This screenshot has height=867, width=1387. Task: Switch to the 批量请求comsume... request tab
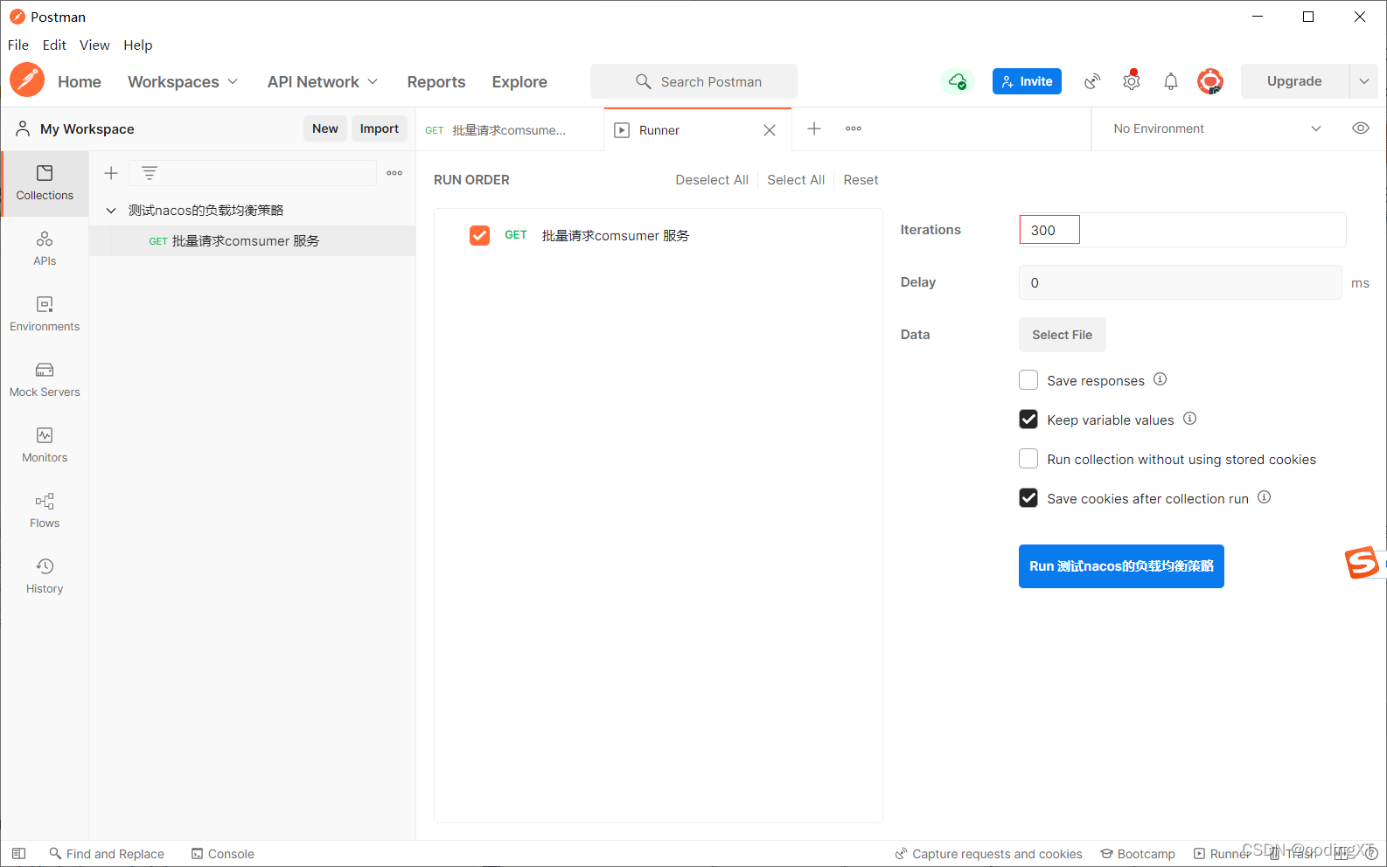click(x=510, y=130)
